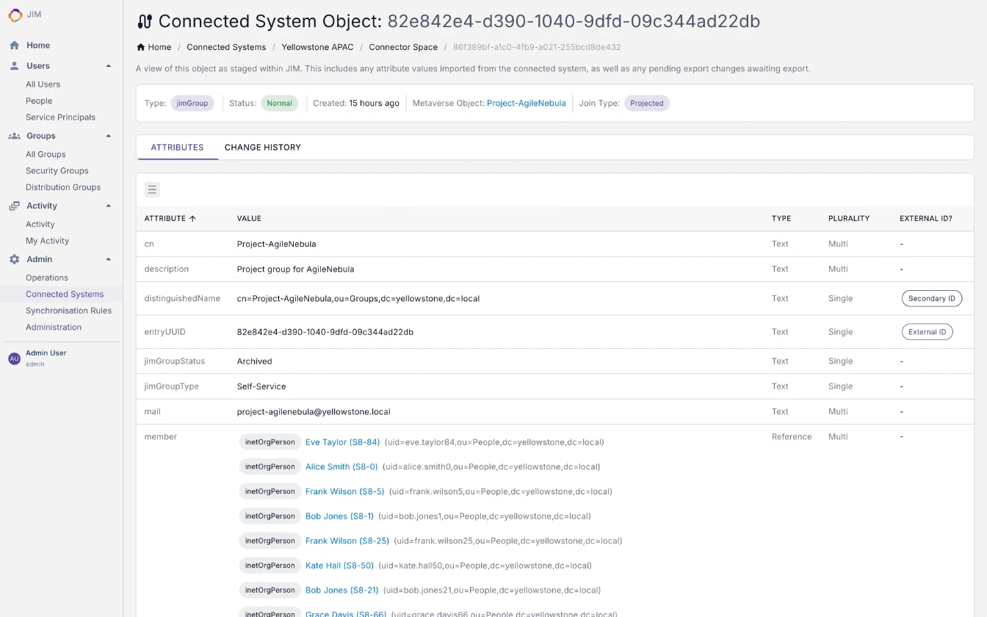Click the Admin gear icon in the sidebar
Screen dimensions: 987x617
point(13,259)
